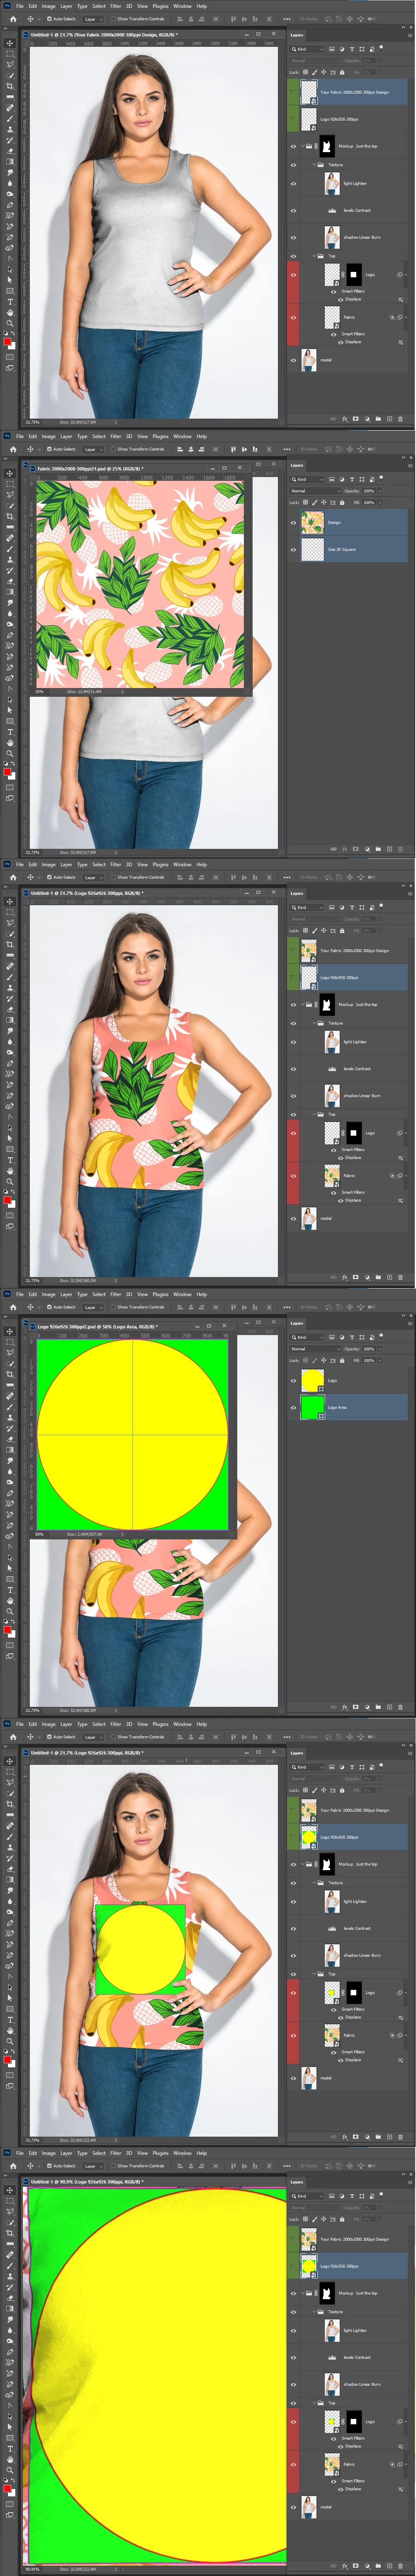Screen dimensions: 416x2576
Task: Click the foreground color swatch beside the Fabric 2000x2000 window
Action: pos(8,772)
